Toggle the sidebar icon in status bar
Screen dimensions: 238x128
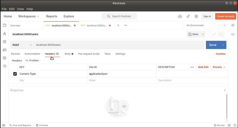(4, 125)
